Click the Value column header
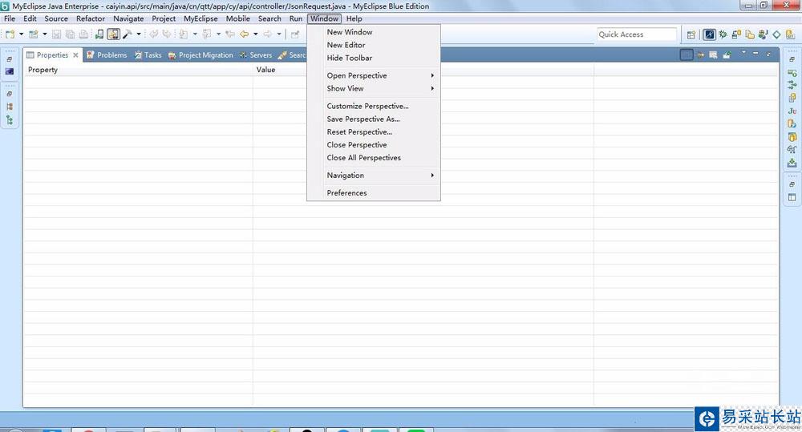The image size is (802, 432). click(423, 70)
